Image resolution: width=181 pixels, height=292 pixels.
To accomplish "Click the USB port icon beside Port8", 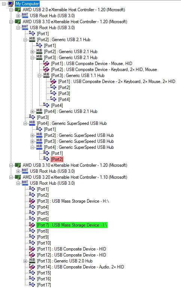I will coord(32,231).
